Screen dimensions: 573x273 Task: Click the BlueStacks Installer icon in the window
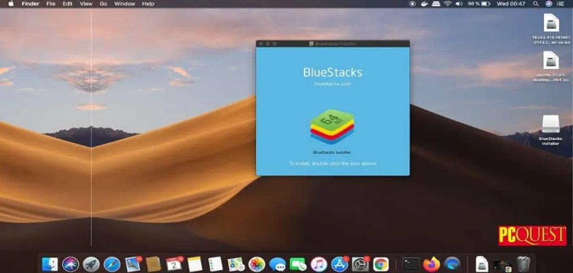pyautogui.click(x=332, y=127)
